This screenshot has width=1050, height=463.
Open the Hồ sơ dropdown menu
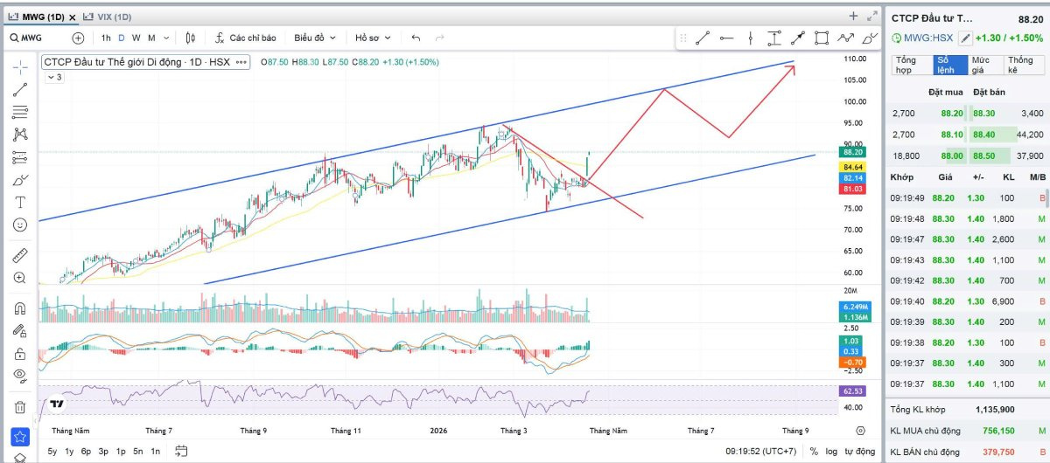point(373,38)
